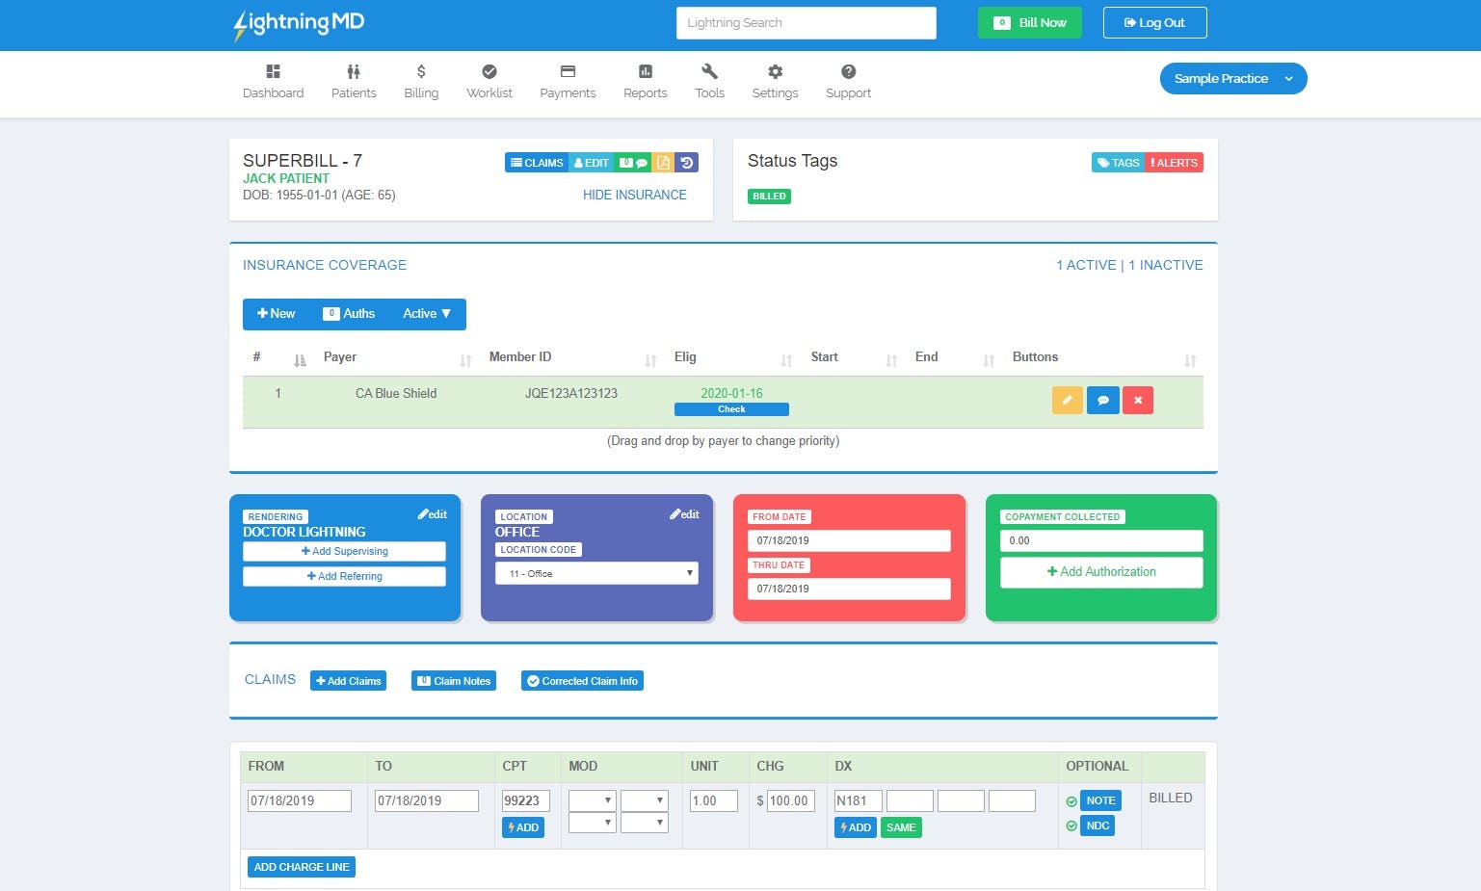Edit CA Blue Shield insurance with pencil icon
The width and height of the screenshot is (1481, 891).
pos(1067,400)
